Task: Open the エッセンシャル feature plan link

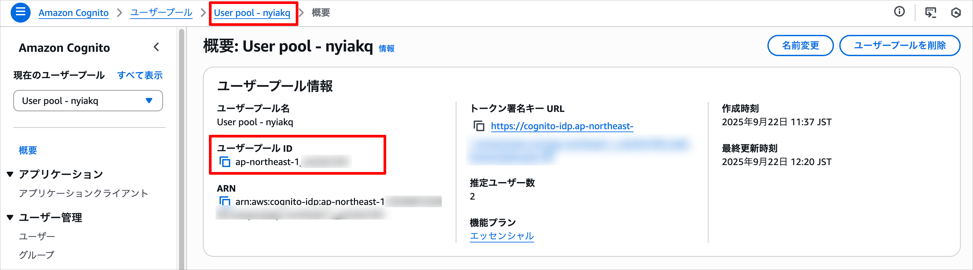Action: [x=502, y=236]
